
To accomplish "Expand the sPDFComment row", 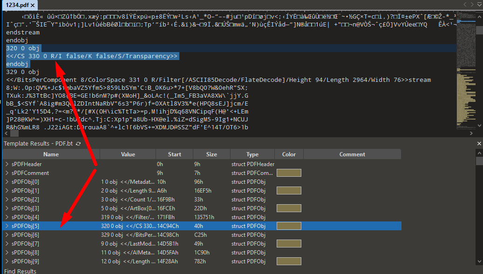I will pyautogui.click(x=7, y=173).
